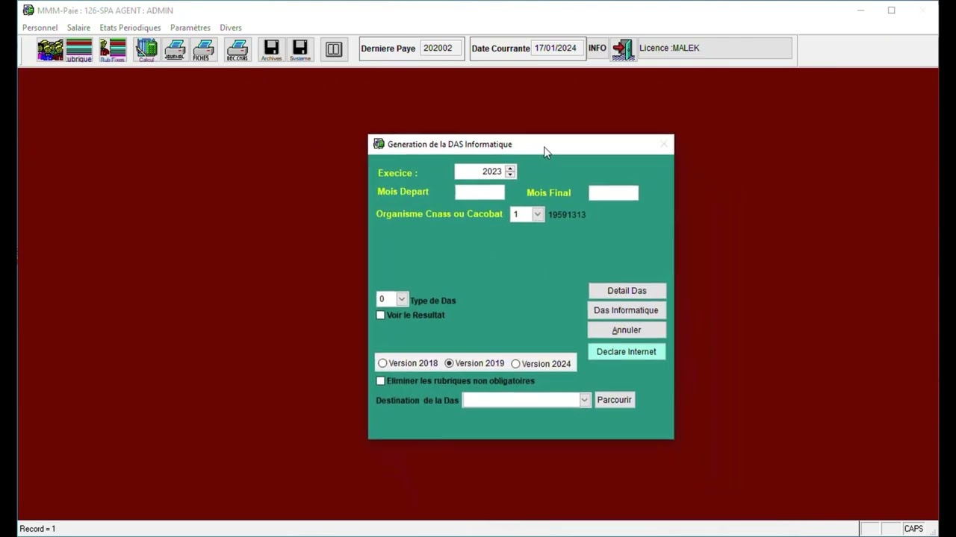Click the Licence :MALEK field

point(713,48)
